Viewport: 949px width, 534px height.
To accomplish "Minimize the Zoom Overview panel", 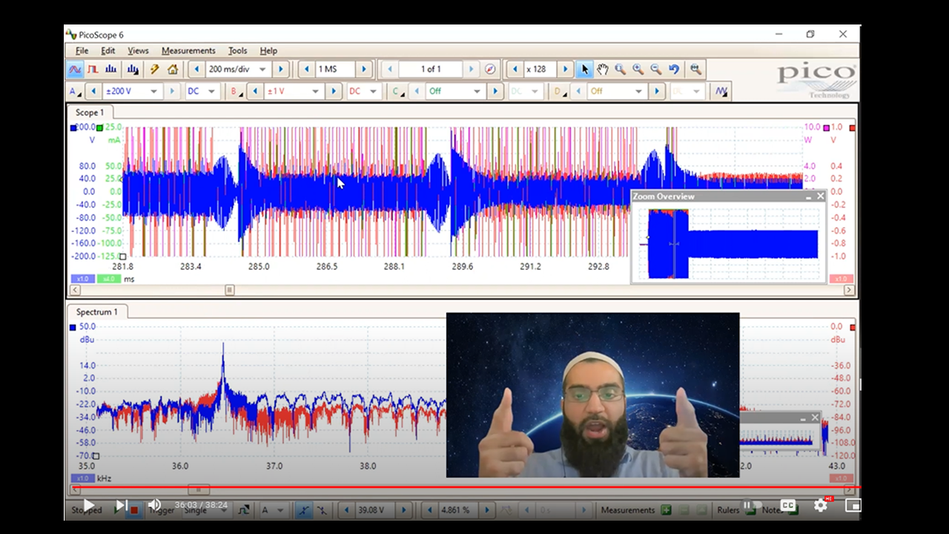I will click(x=808, y=197).
